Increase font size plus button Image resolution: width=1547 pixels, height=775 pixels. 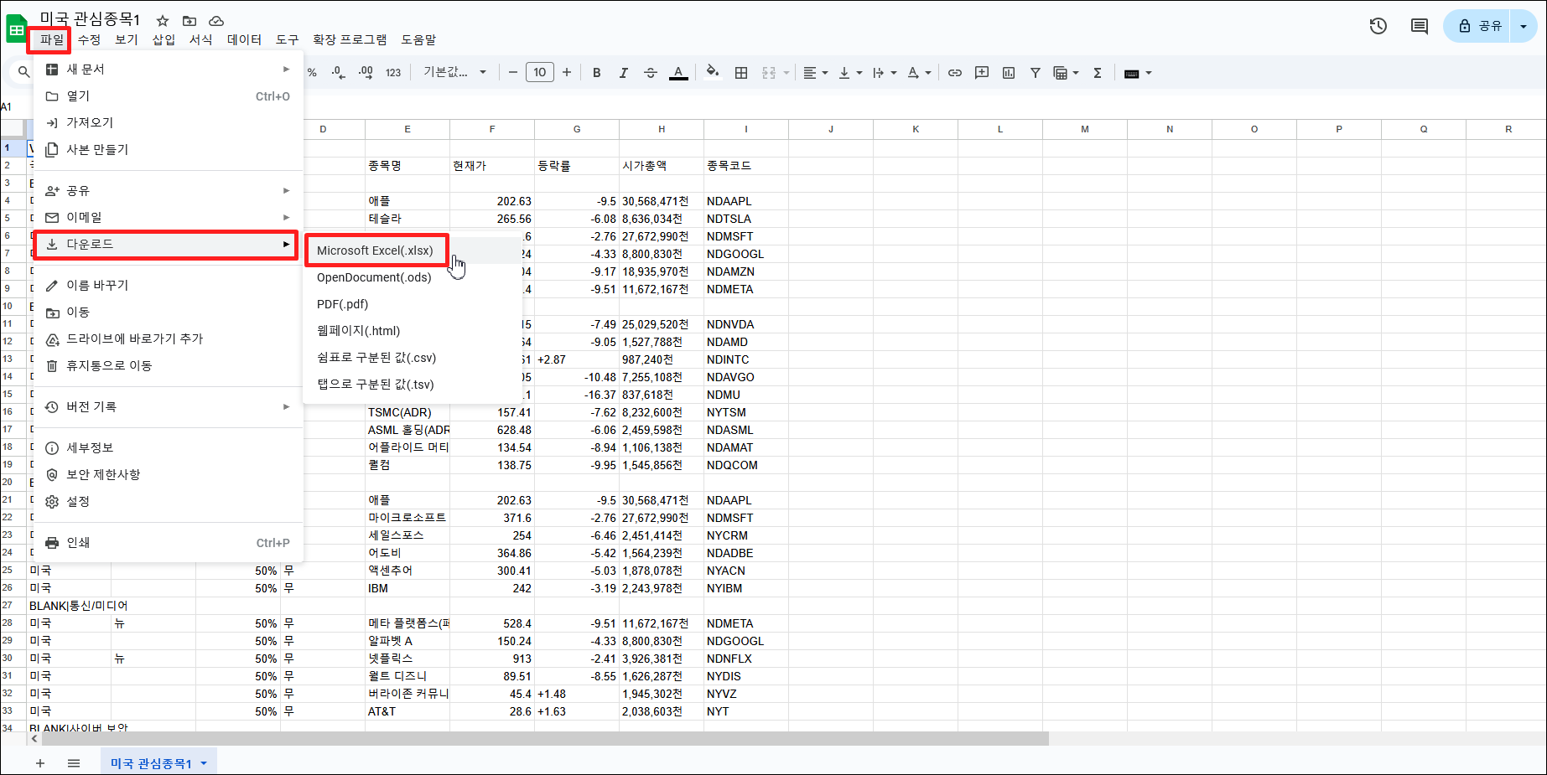tap(567, 73)
